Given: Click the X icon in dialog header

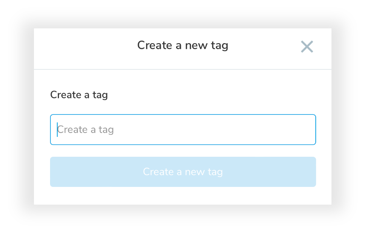Looking at the screenshot, I should click(x=307, y=47).
